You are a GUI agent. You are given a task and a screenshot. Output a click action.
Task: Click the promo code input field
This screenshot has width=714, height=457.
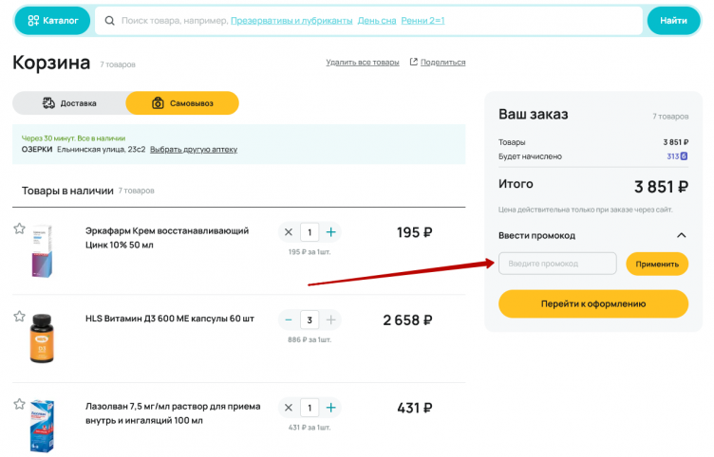point(557,264)
